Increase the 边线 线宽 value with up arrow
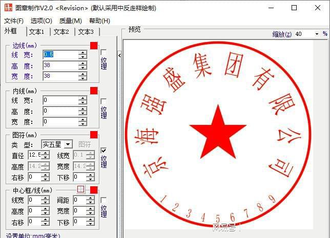This screenshot has height=238, width=330. [x=82, y=52]
